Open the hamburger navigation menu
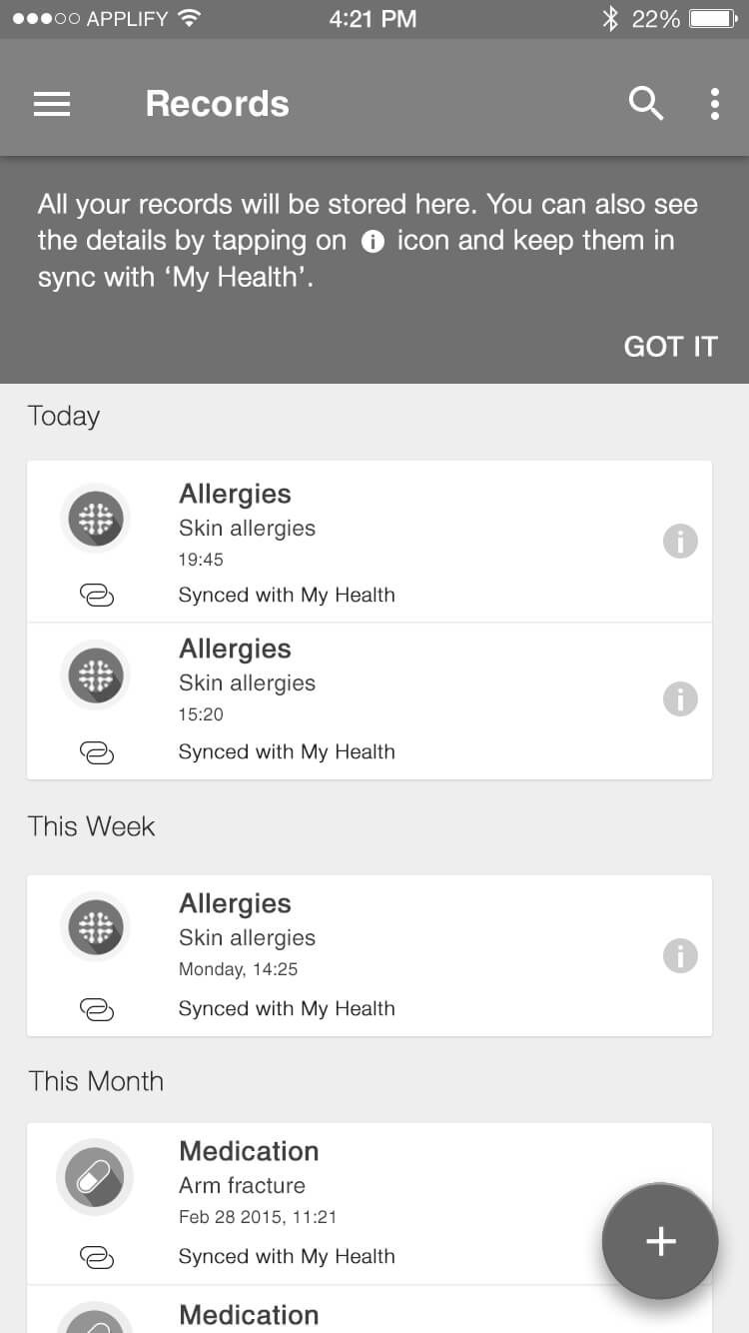The height and width of the screenshot is (1333, 749). click(x=52, y=104)
